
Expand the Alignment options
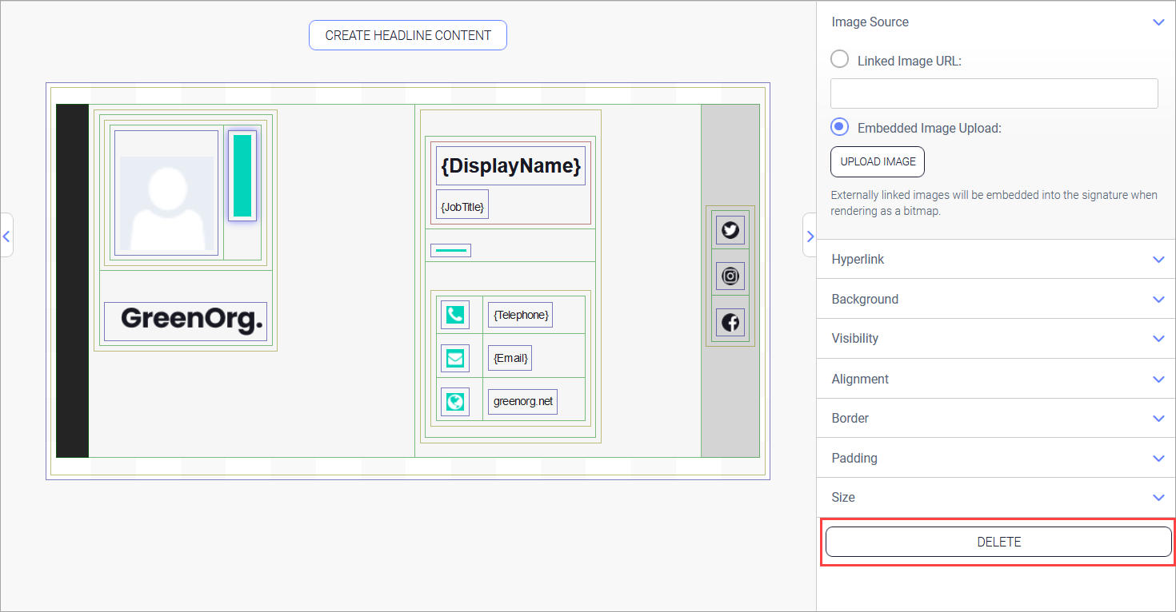(x=995, y=379)
